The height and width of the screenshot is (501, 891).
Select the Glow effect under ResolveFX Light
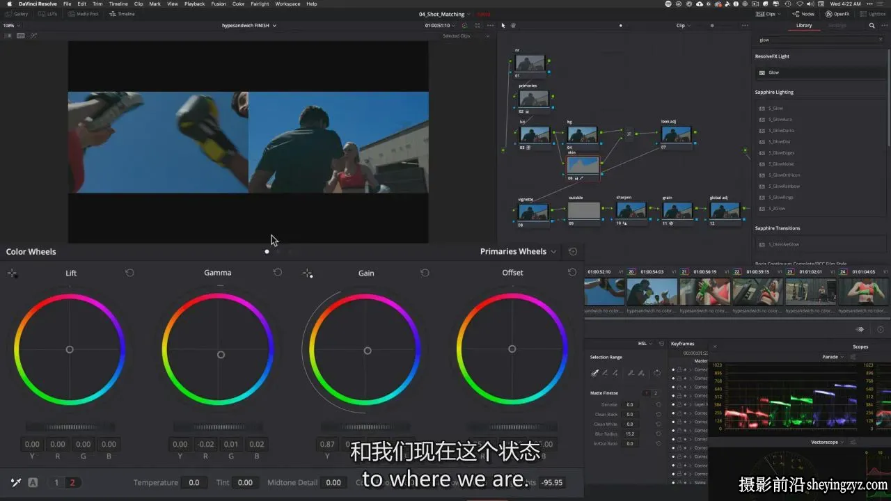[820, 72]
